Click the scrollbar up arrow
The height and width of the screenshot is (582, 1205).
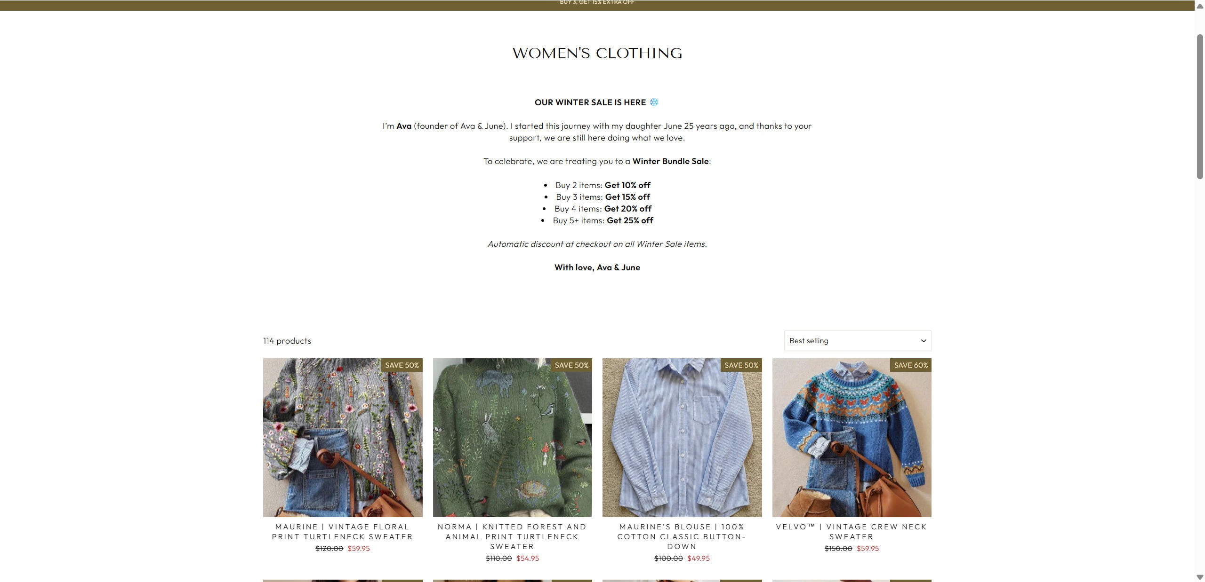point(1200,4)
